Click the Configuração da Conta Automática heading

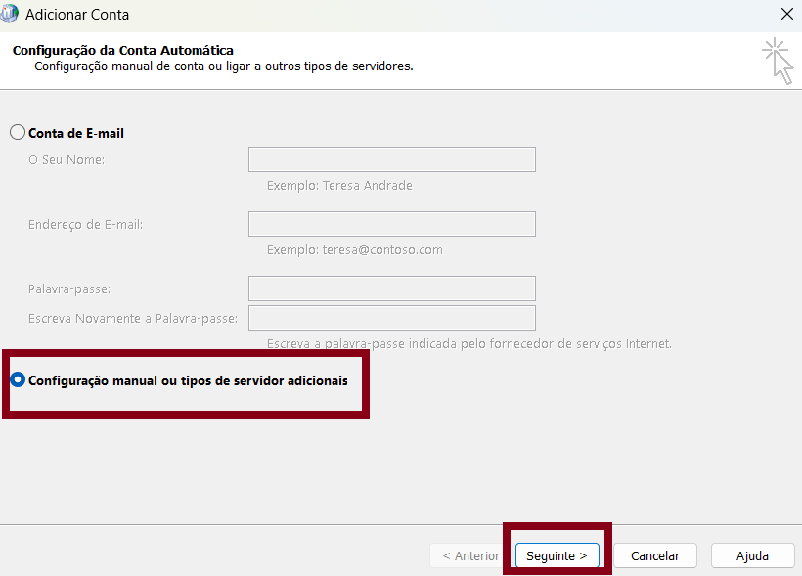(122, 50)
